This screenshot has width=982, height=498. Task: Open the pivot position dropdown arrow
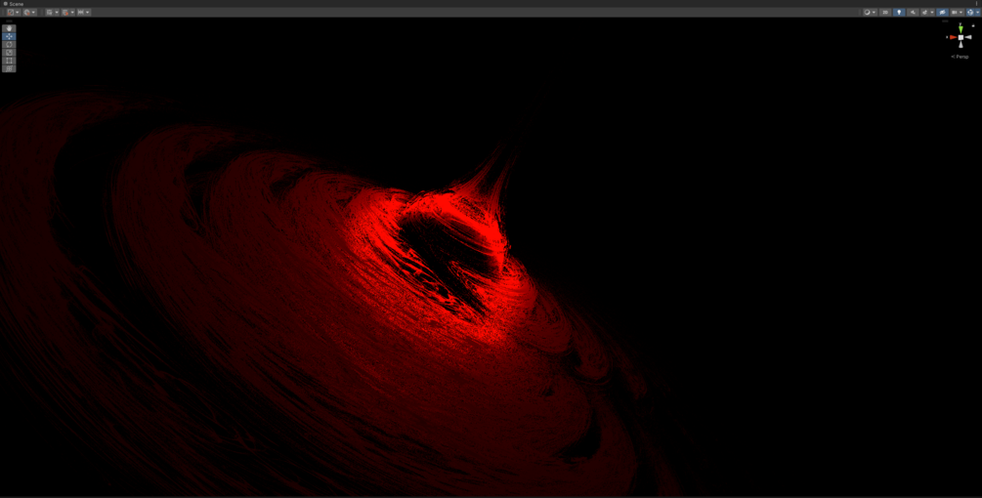pyautogui.click(x=18, y=12)
